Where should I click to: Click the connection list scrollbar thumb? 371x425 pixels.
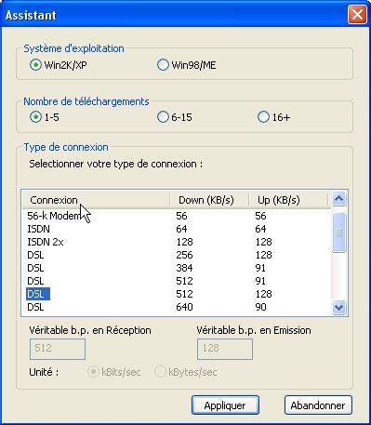(x=338, y=232)
